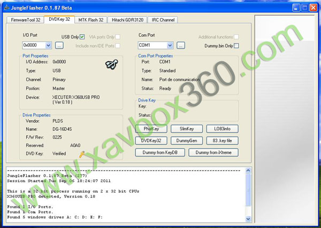Click the DVD Key verified key icon
The height and width of the screenshot is (228, 321).
(x=82, y=154)
